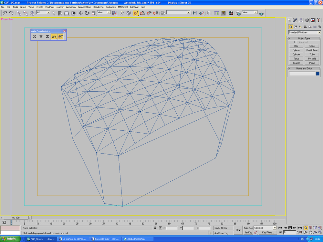
Task: Click the blue object color swatch
Action: [318, 74]
